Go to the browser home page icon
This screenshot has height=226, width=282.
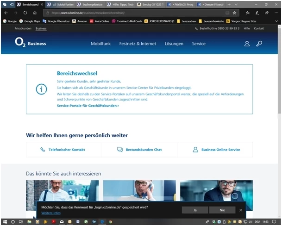[35, 13]
